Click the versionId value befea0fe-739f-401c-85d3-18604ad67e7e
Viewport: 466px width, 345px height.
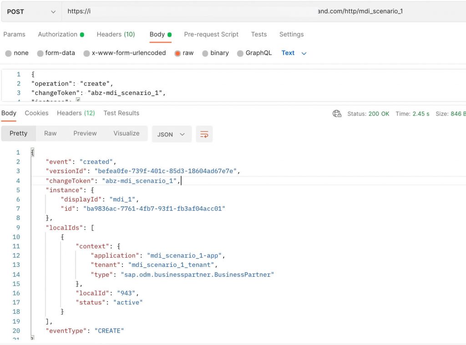click(166, 171)
